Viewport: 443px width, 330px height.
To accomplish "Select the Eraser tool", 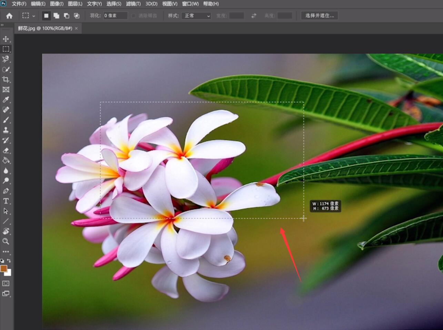I will (6, 151).
